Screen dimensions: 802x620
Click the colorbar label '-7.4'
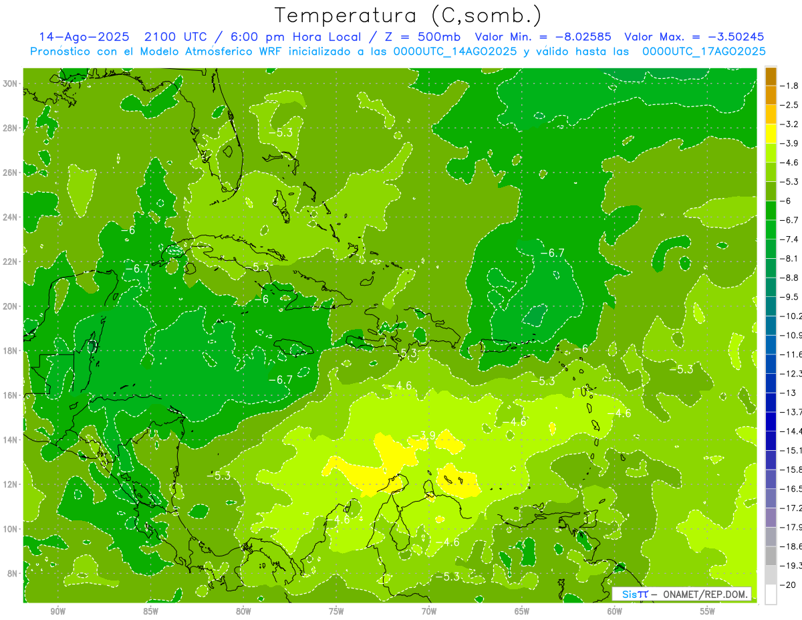coord(789,239)
